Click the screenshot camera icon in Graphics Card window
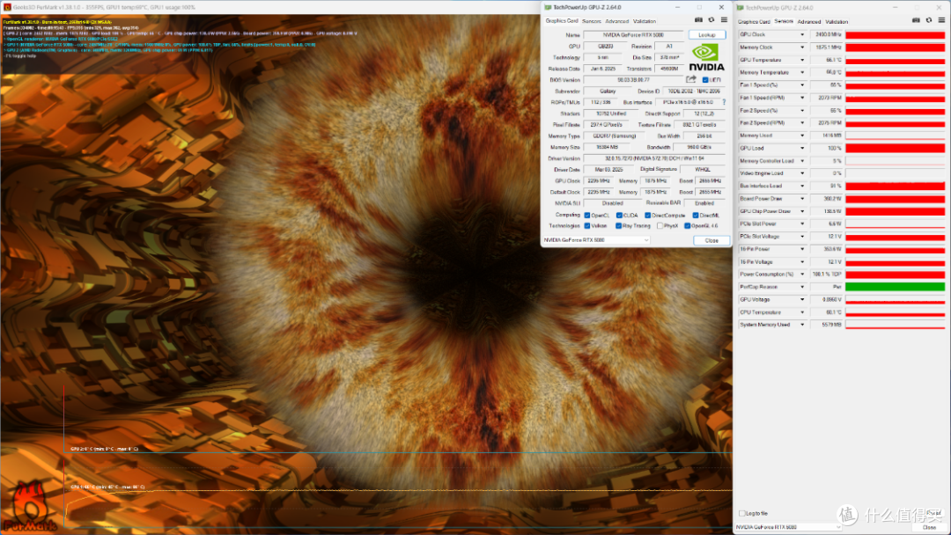The height and width of the screenshot is (535, 951). pos(698,20)
